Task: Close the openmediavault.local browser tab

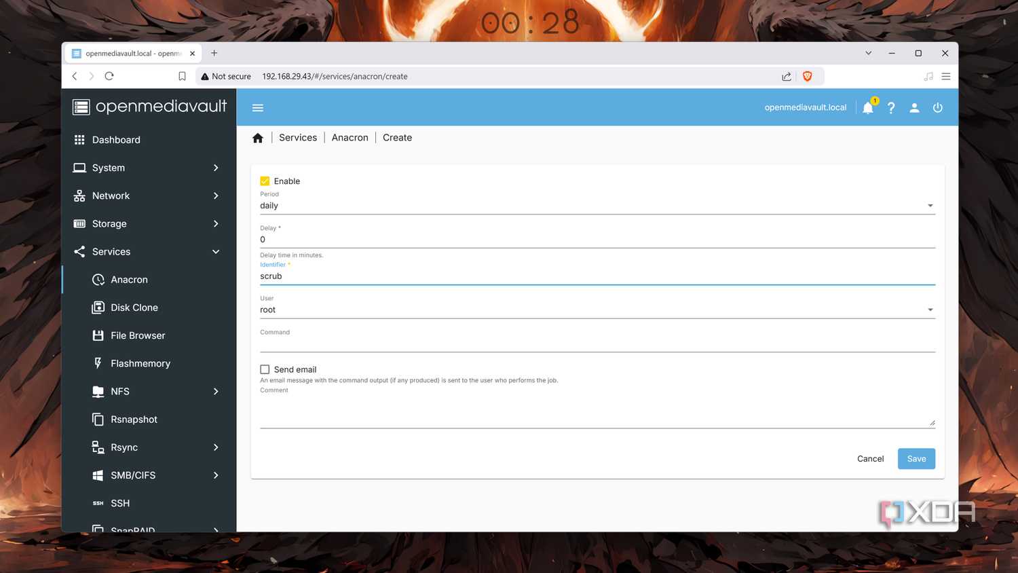Action: point(192,53)
